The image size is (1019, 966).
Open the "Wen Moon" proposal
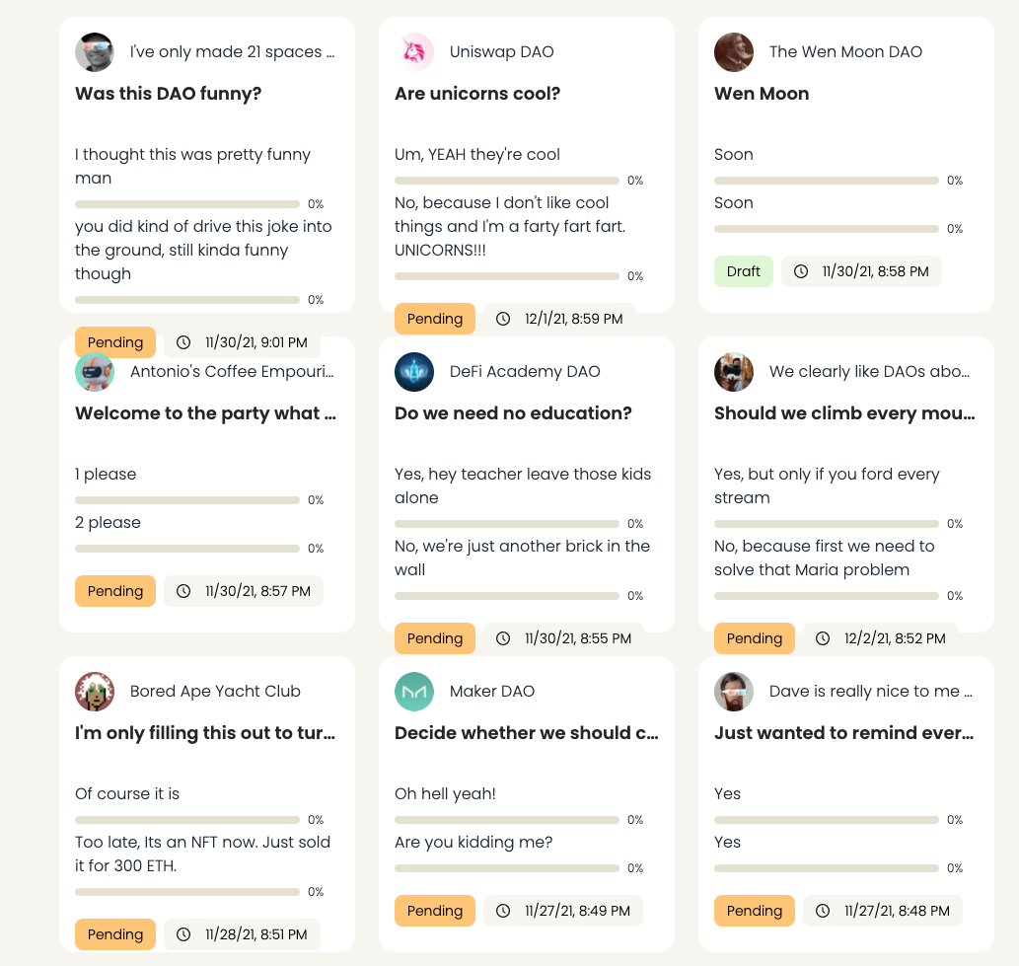pos(762,94)
